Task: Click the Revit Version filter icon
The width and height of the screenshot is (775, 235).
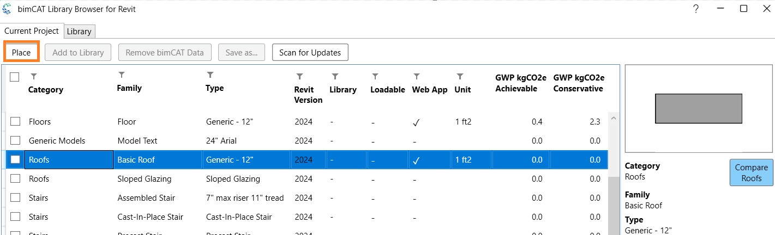Action: click(299, 77)
